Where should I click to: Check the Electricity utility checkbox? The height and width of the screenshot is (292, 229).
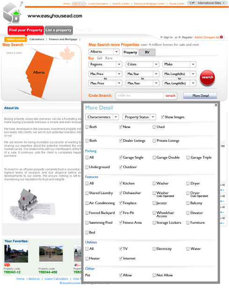(x=154, y=249)
